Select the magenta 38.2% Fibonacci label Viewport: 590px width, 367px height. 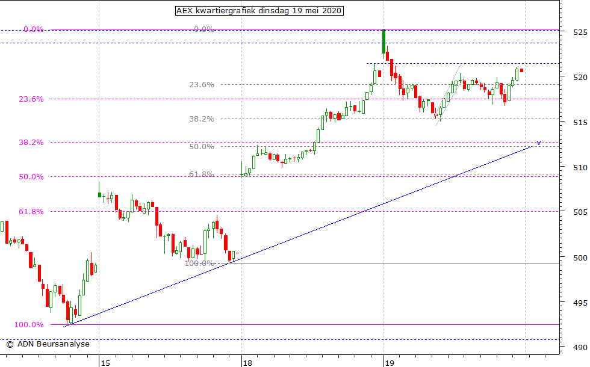point(31,143)
